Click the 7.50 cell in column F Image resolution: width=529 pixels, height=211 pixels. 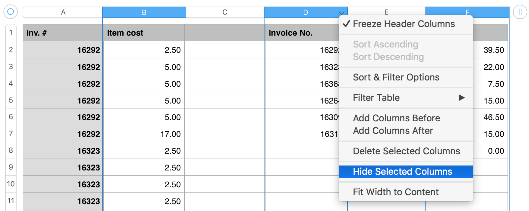(x=490, y=84)
